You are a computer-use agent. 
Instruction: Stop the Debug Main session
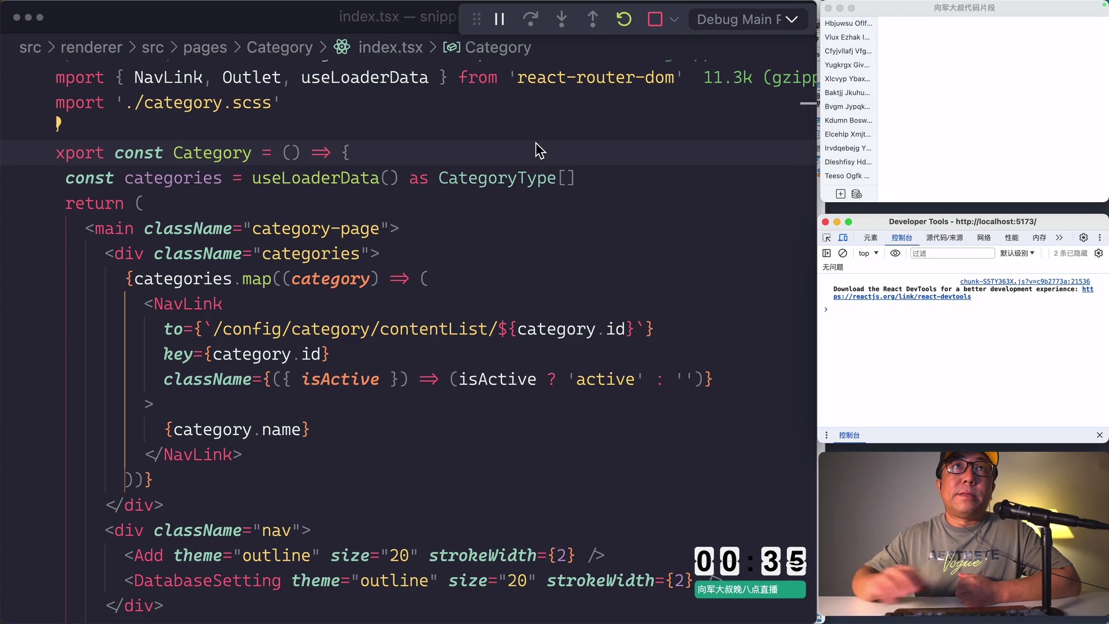pyautogui.click(x=654, y=18)
